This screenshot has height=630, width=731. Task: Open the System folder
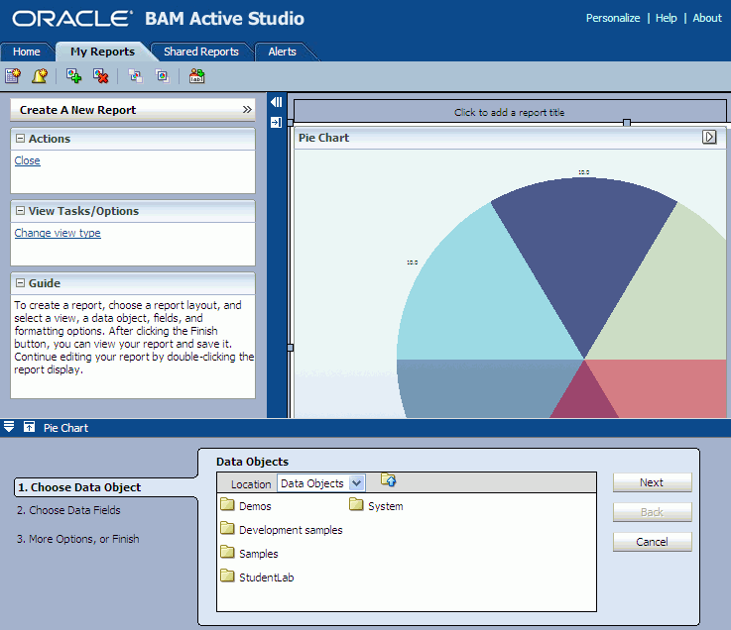[x=376, y=505]
